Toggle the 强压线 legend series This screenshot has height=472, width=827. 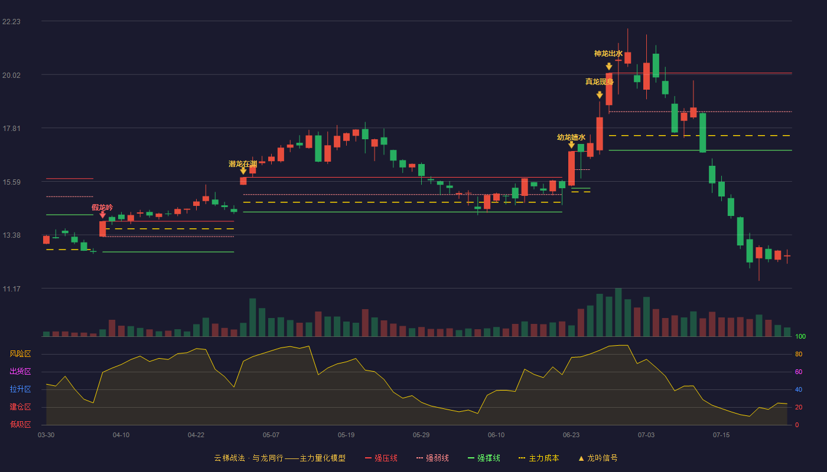tap(381, 458)
